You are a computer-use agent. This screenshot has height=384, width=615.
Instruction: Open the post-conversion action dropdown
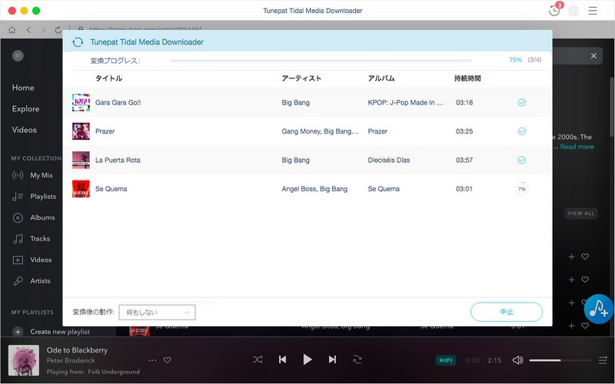pos(158,313)
